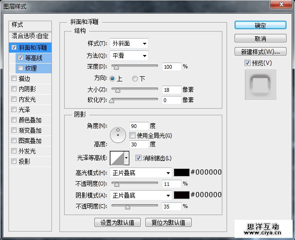Open 混合选项:自定 settings
295x240 pixels.
click(x=30, y=36)
